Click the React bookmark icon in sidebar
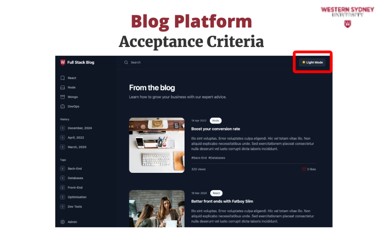 tap(62, 78)
